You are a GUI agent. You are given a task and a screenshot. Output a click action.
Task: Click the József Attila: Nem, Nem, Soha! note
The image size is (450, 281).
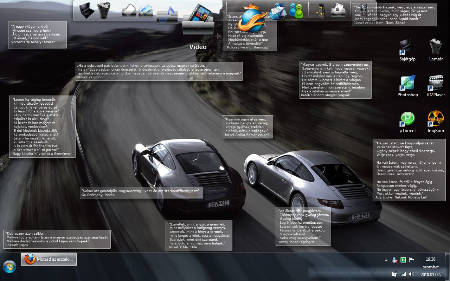click(394, 15)
